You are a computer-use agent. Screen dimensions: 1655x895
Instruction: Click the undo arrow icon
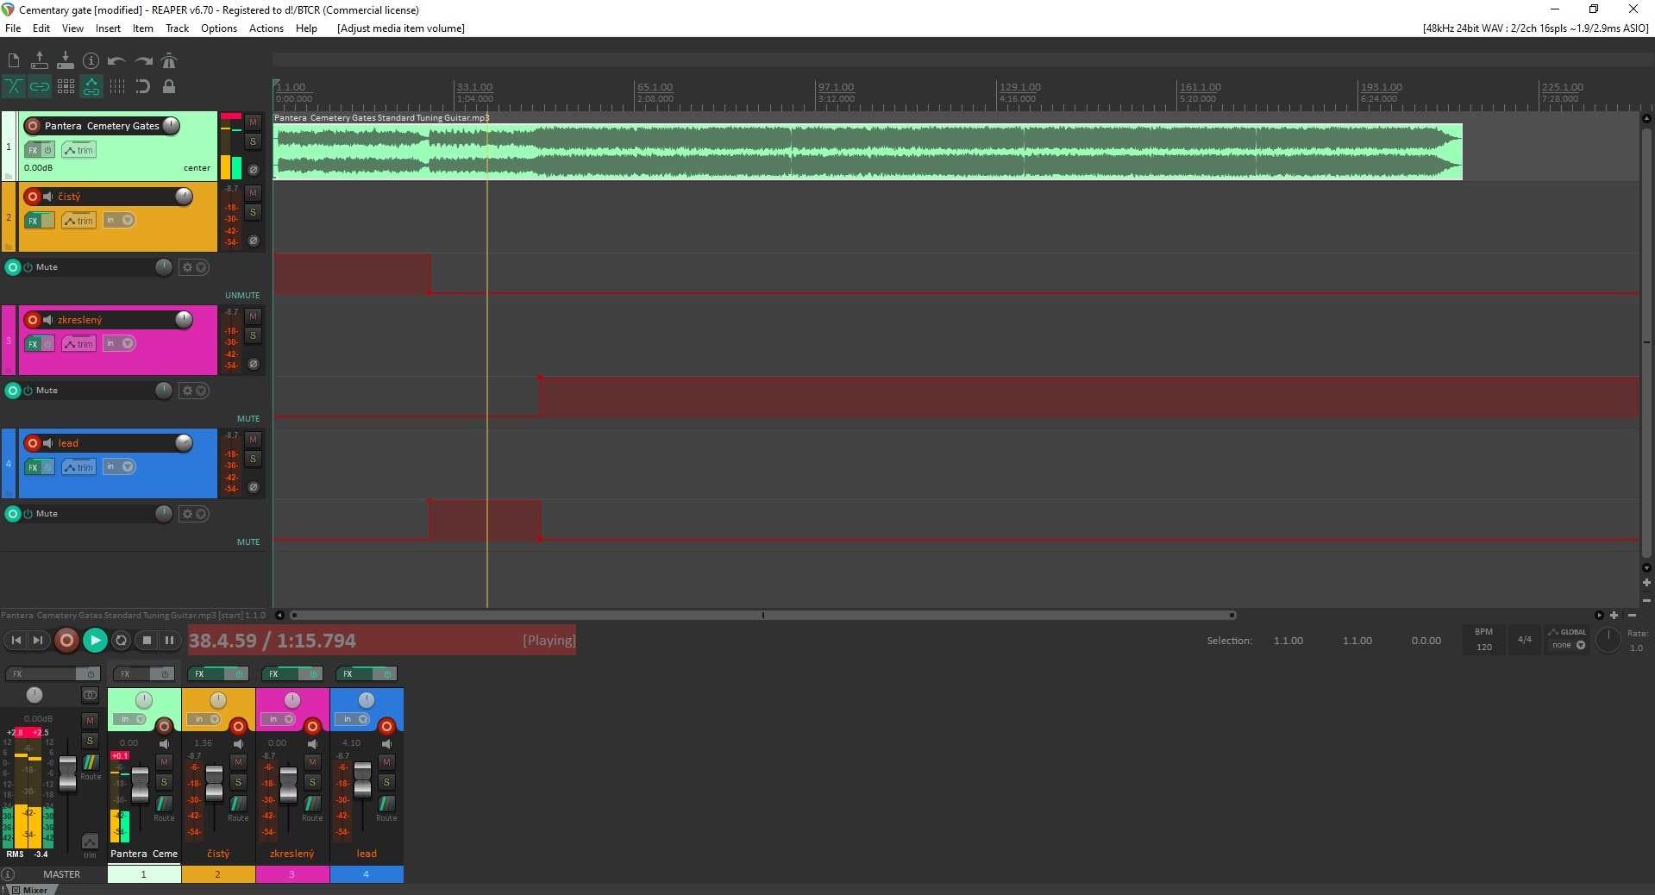[x=116, y=61]
